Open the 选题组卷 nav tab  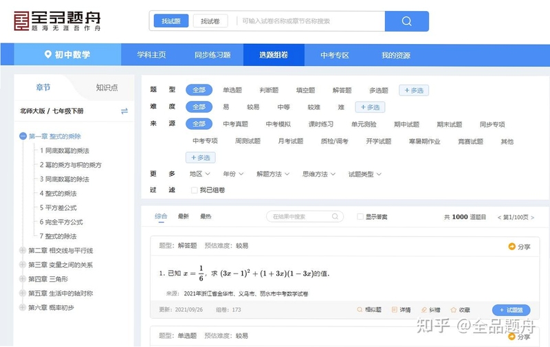274,55
